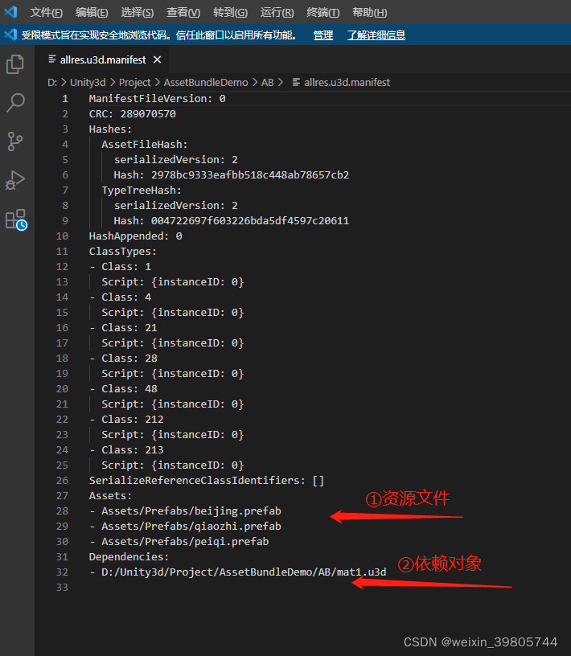Click the 'AssetFileHash:' line
Screen dimensions: 571x656
pos(145,145)
